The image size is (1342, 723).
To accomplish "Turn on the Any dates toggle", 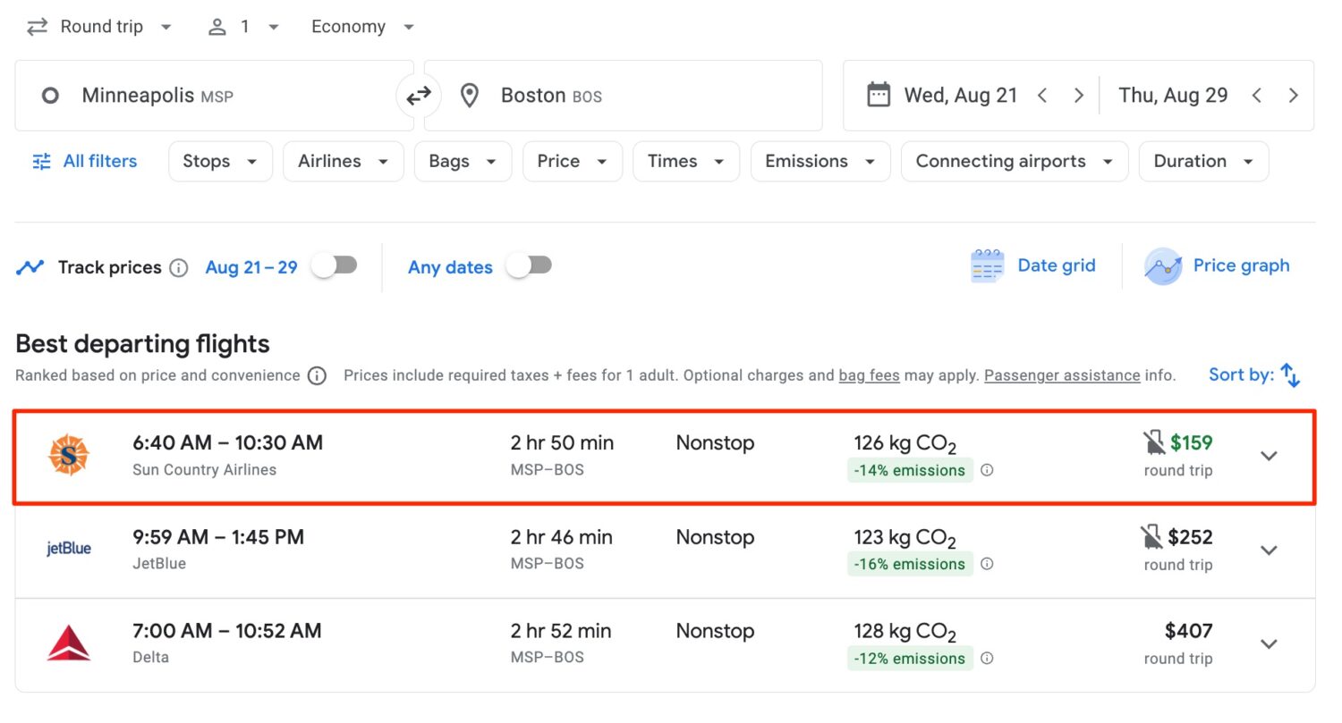I will click(529, 265).
